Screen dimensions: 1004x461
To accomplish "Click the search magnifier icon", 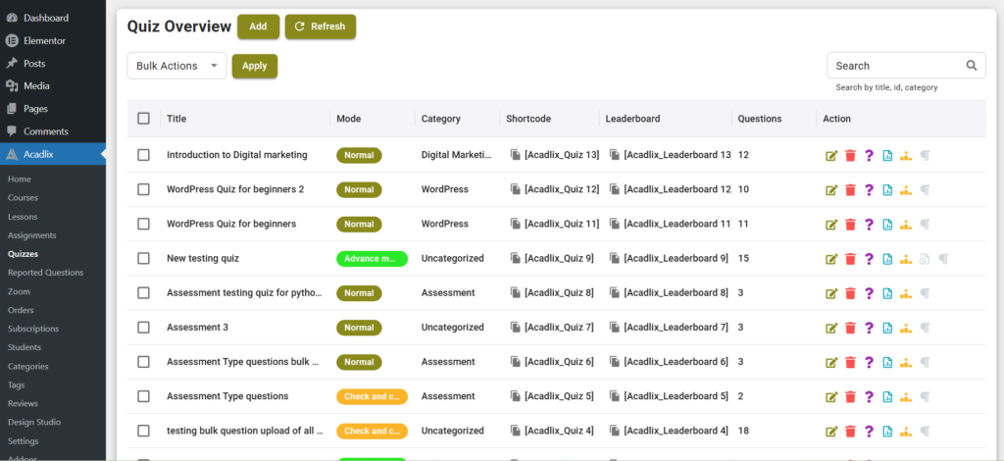I will [x=972, y=66].
